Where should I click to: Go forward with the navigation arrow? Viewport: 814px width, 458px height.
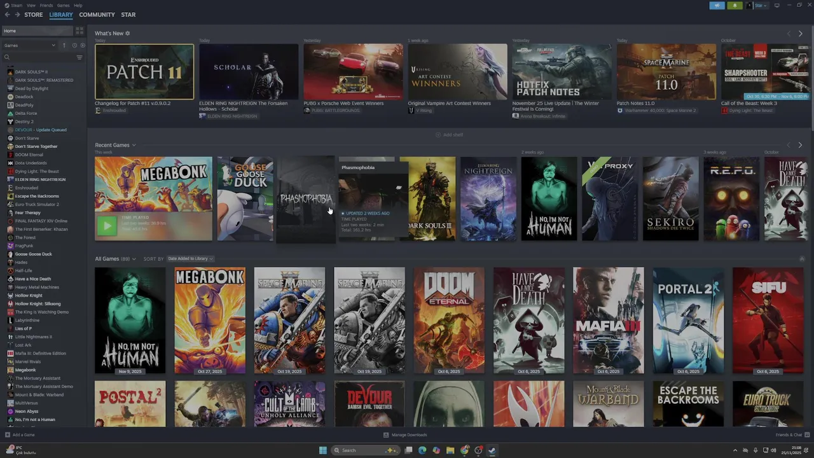click(x=17, y=15)
